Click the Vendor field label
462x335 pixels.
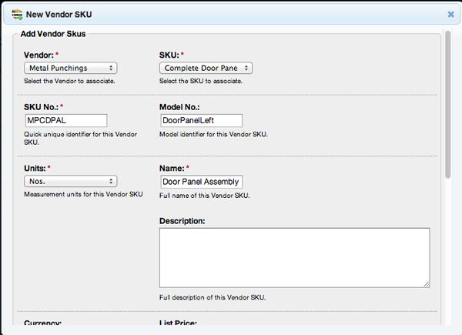point(38,55)
